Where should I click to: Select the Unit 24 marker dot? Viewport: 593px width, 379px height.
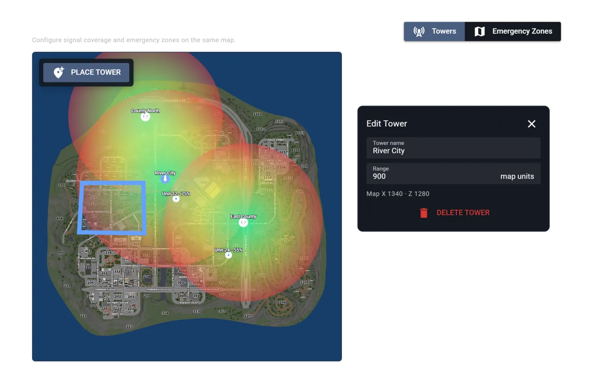[x=228, y=255]
